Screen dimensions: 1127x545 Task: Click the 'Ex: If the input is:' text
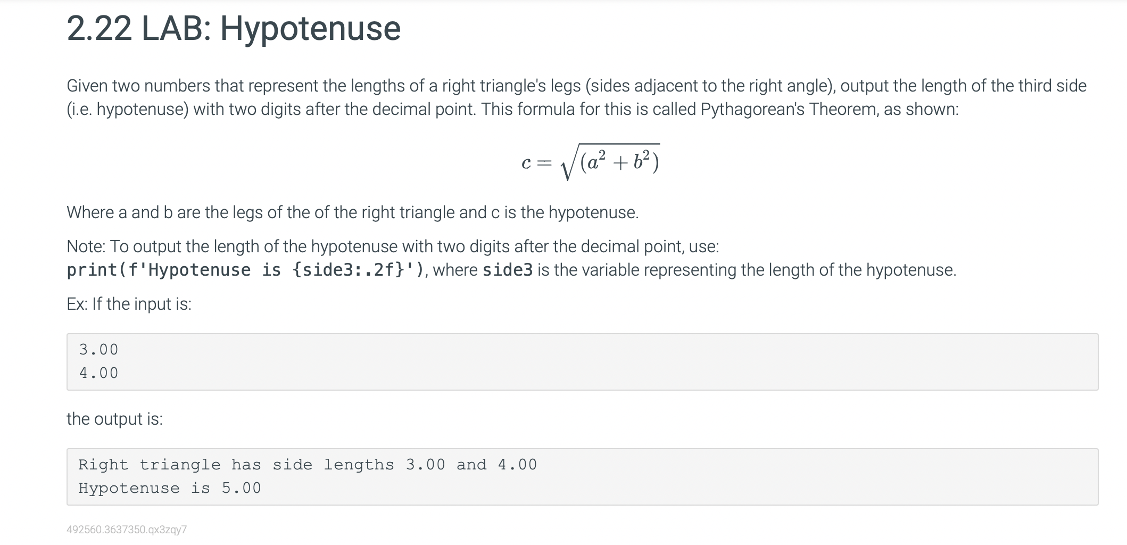[129, 304]
